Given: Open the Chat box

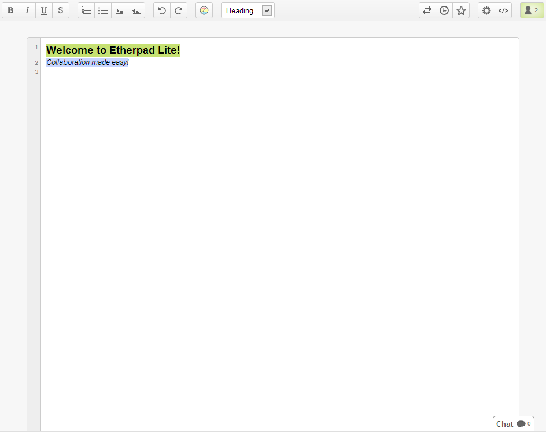Looking at the screenshot, I should (x=514, y=424).
